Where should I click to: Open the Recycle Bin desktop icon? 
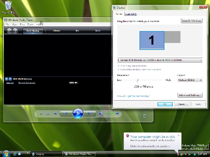click(x=8, y=7)
